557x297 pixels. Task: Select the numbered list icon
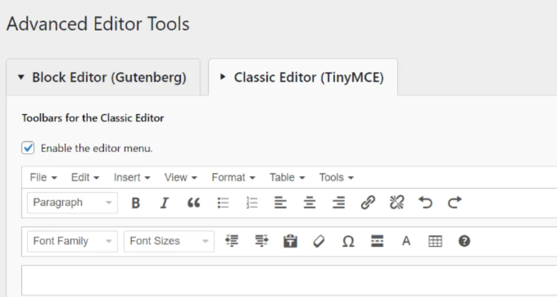coord(252,203)
